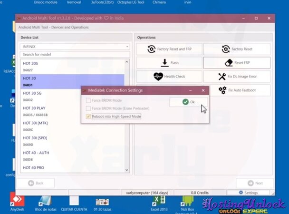Screen dimensions: 289x214
Task: Open Settings in the status bar
Action: [x=249, y=193]
